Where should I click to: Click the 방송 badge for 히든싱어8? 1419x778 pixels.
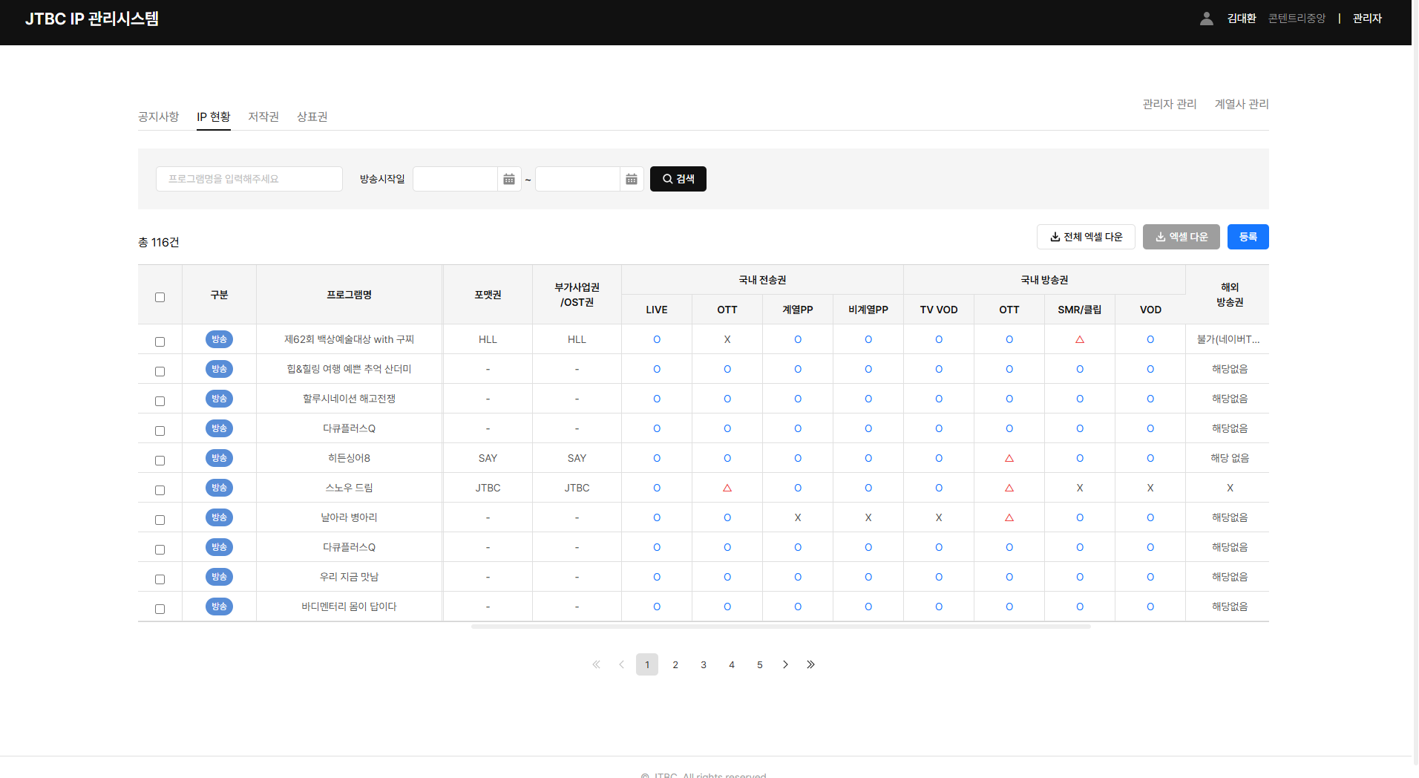click(x=219, y=458)
